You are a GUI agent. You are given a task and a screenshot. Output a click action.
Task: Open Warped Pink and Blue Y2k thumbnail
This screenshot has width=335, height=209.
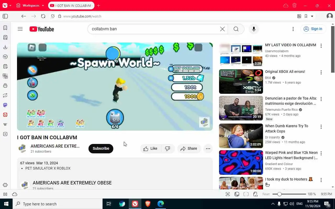[x=241, y=162]
